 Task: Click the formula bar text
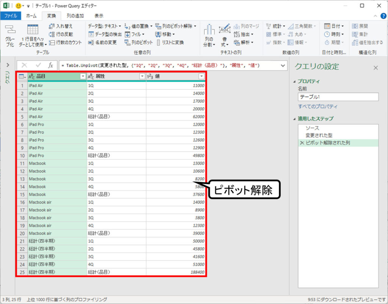pos(160,65)
